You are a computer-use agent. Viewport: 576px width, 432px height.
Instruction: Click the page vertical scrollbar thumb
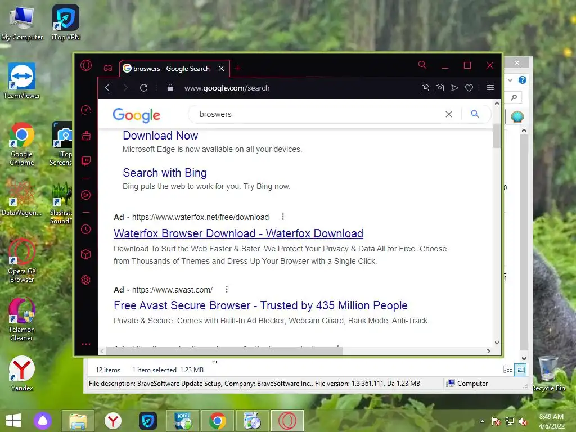[x=497, y=136]
